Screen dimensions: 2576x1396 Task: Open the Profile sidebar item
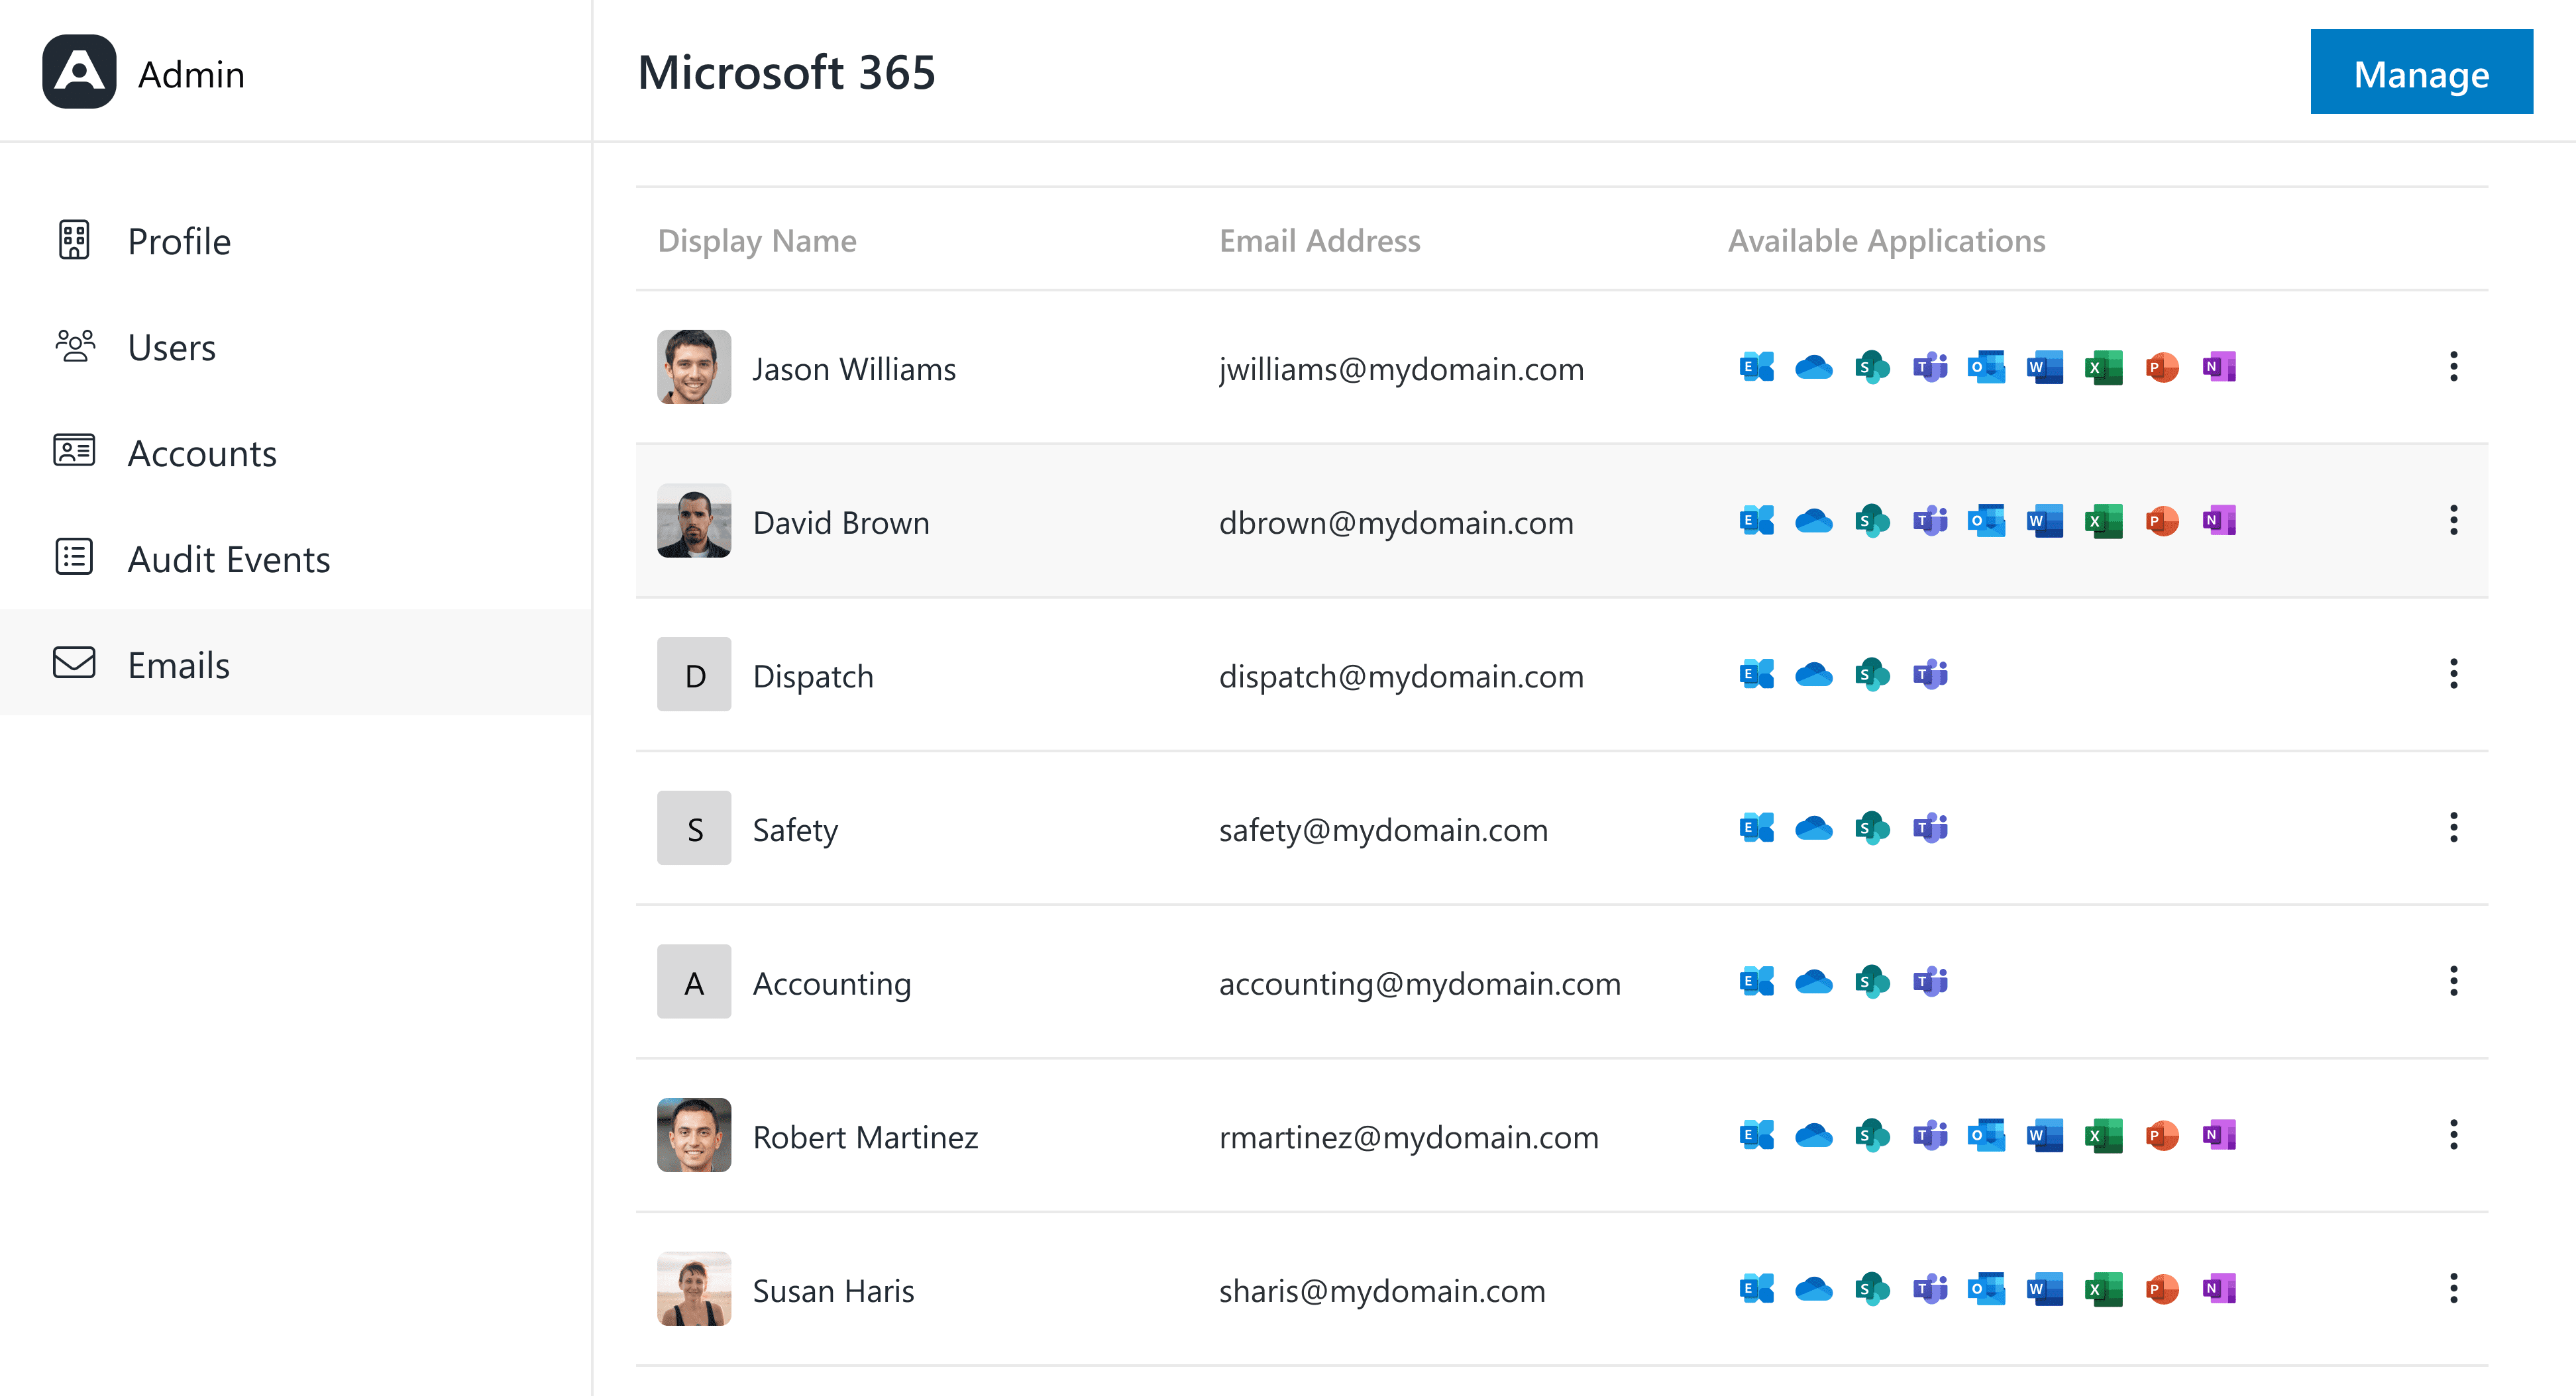click(296, 241)
